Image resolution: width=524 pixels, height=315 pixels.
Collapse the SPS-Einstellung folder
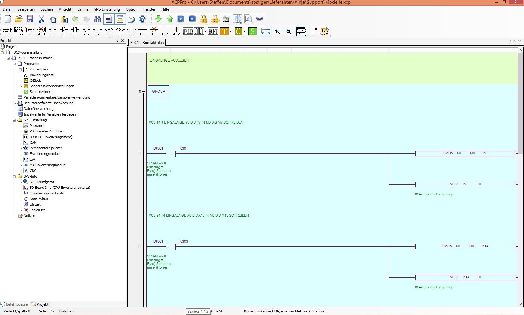[14, 120]
